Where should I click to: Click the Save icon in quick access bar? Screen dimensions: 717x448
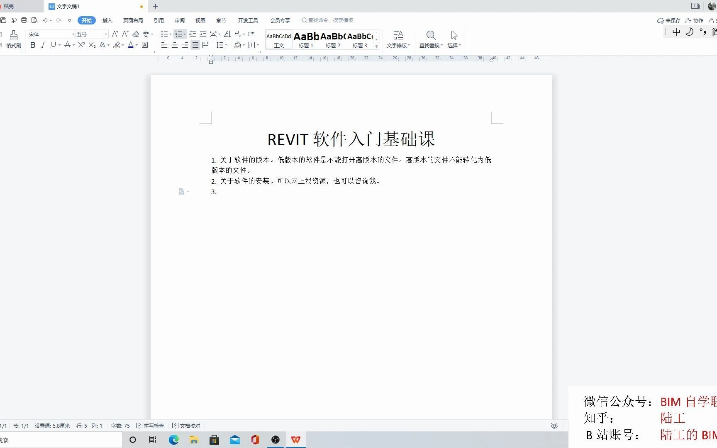(x=3, y=20)
